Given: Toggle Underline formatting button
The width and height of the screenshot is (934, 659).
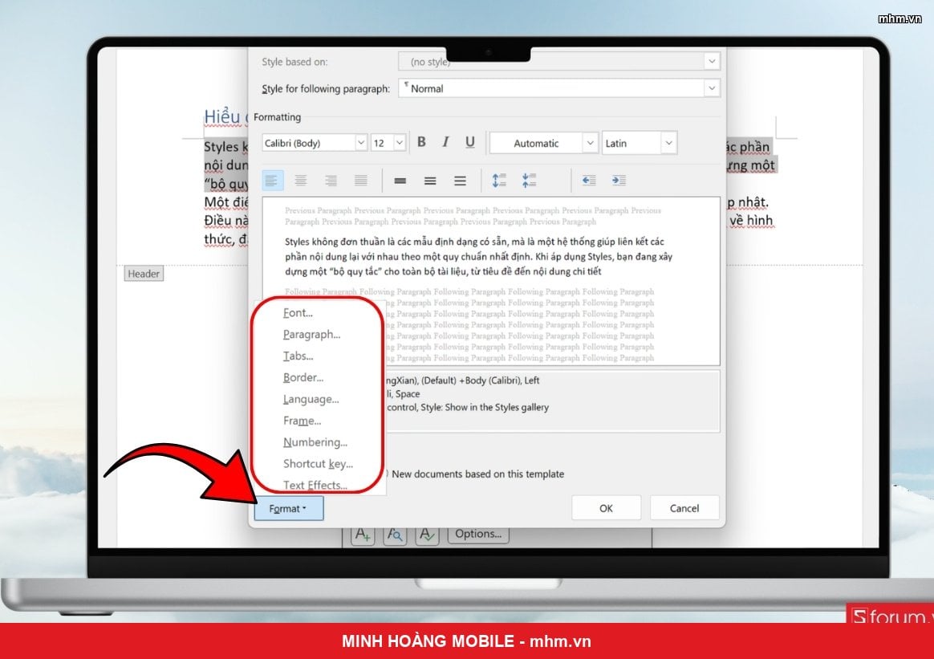Looking at the screenshot, I should click(x=470, y=142).
